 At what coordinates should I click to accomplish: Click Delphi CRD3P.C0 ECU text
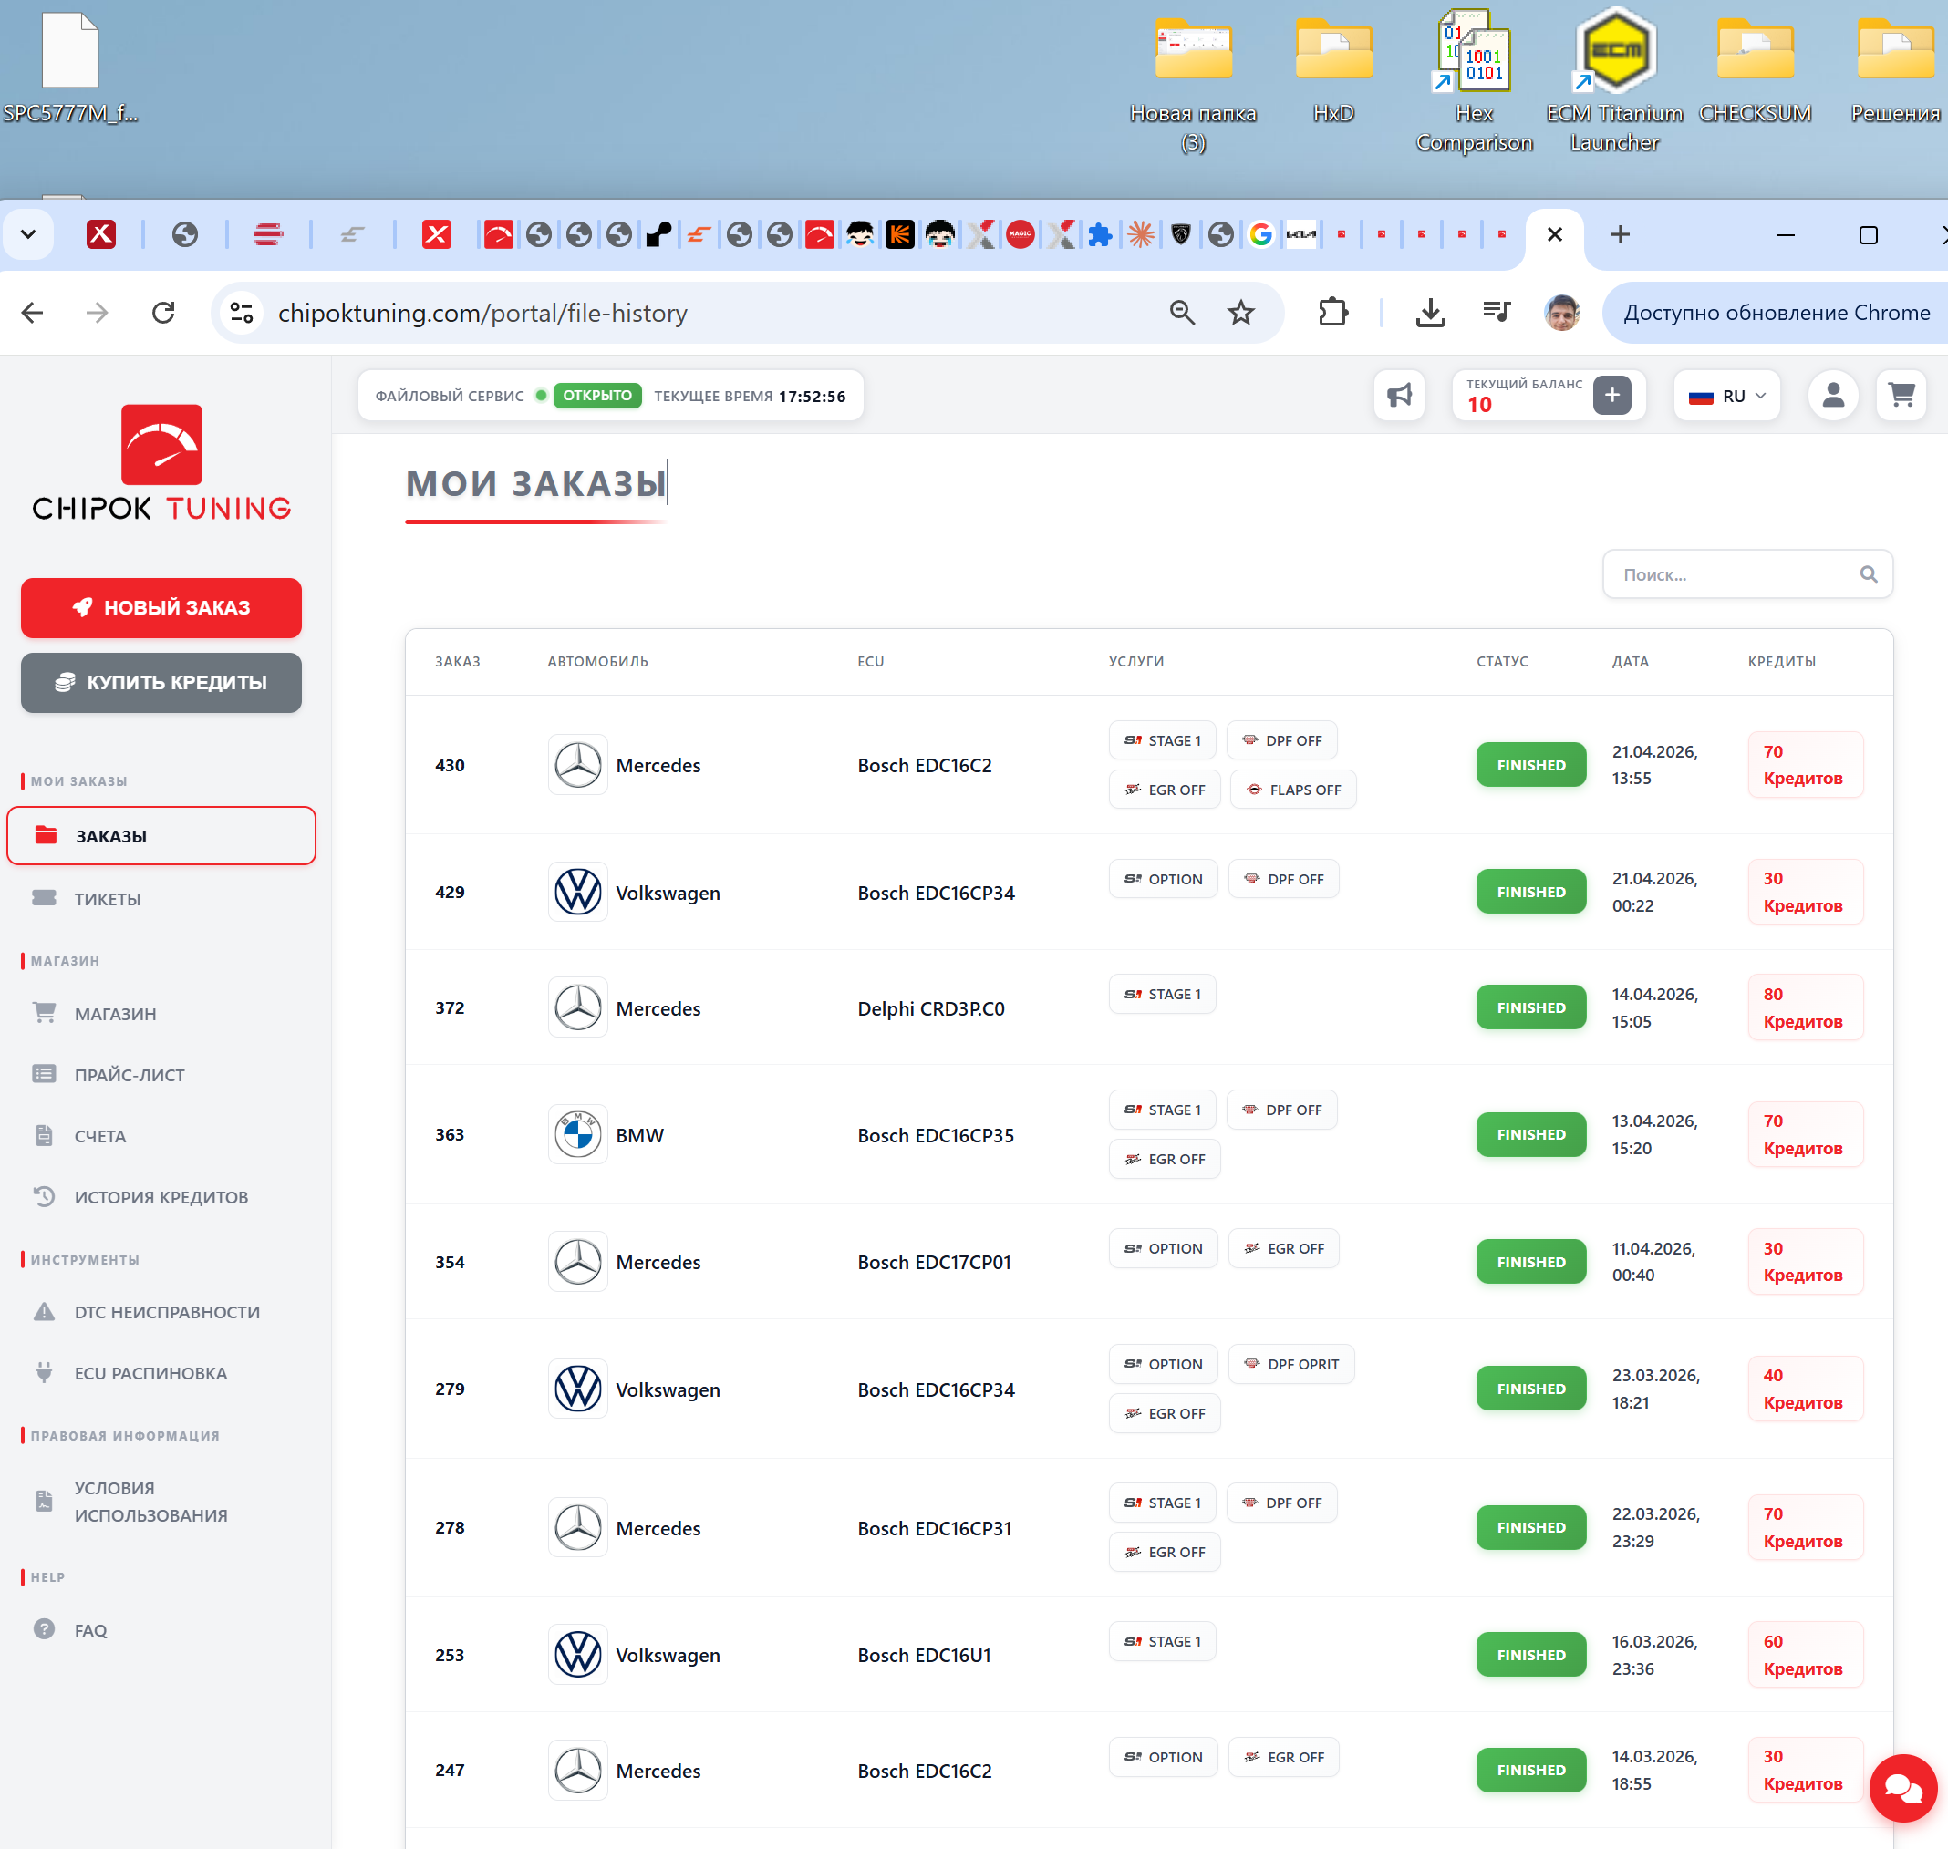(930, 1008)
